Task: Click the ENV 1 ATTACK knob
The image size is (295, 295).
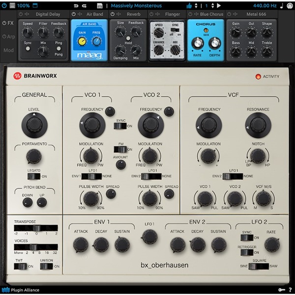Action: 81,244
